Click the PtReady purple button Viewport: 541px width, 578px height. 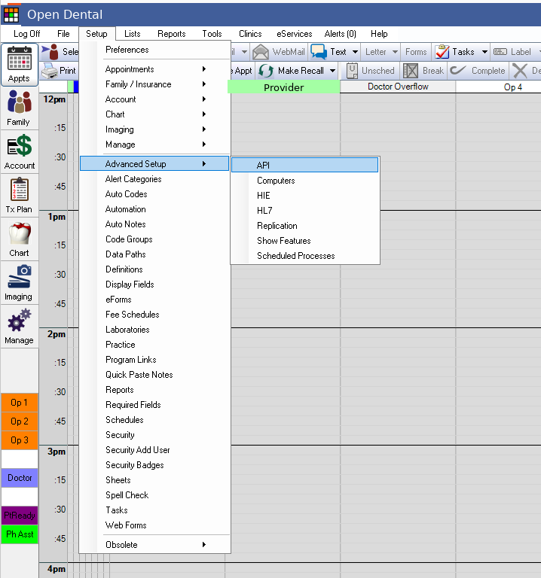click(20, 516)
